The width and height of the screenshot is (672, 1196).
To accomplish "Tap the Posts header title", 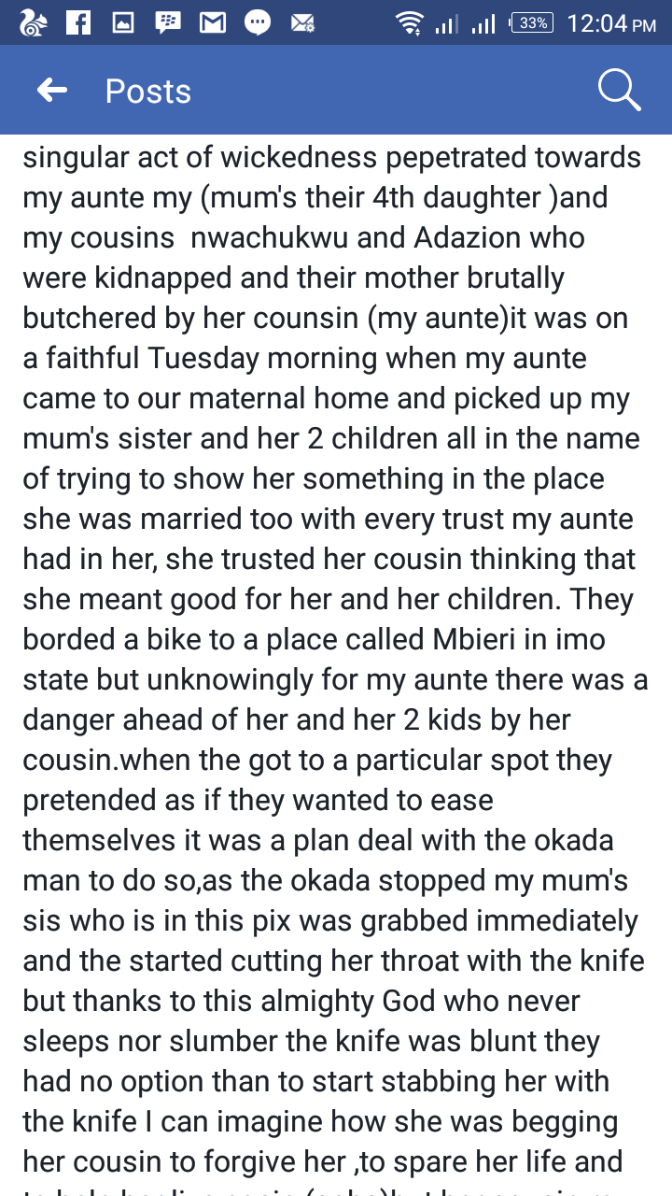I will pyautogui.click(x=148, y=92).
